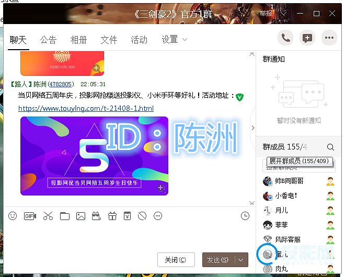The width and height of the screenshot is (345, 277).
Task: Search group members with the magnifier icon
Action: coord(330,147)
